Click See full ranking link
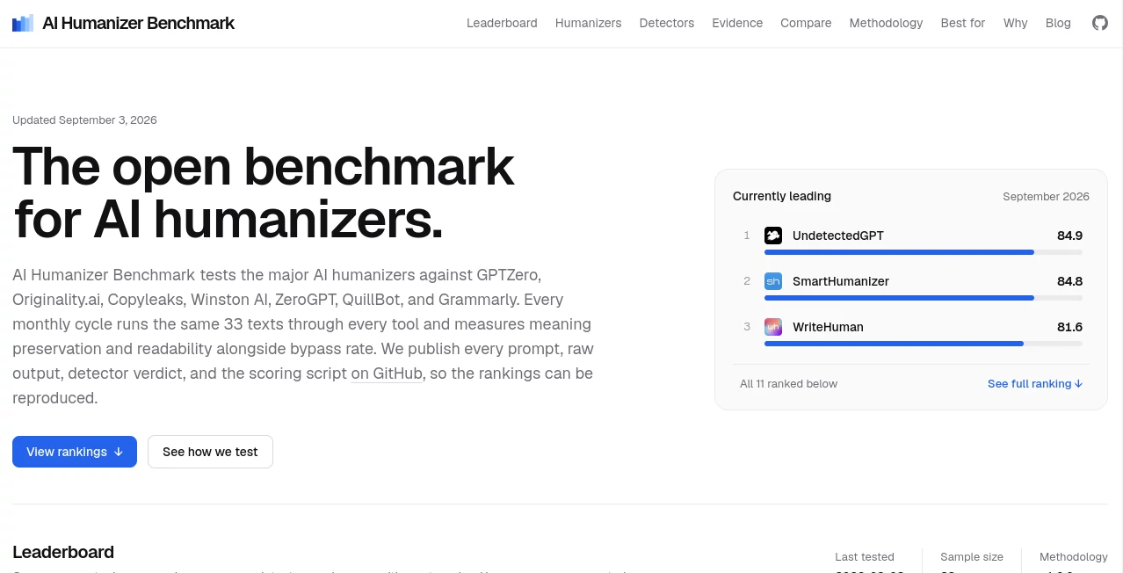The width and height of the screenshot is (1123, 573). pyautogui.click(x=1035, y=383)
